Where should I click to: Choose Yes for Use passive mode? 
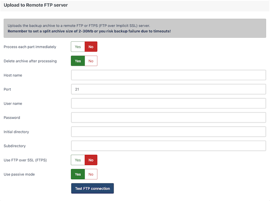tap(78, 174)
